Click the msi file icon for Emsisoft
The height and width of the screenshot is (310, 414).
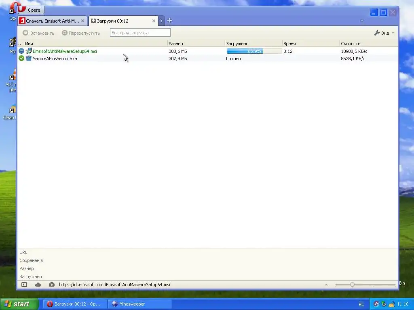click(x=29, y=51)
